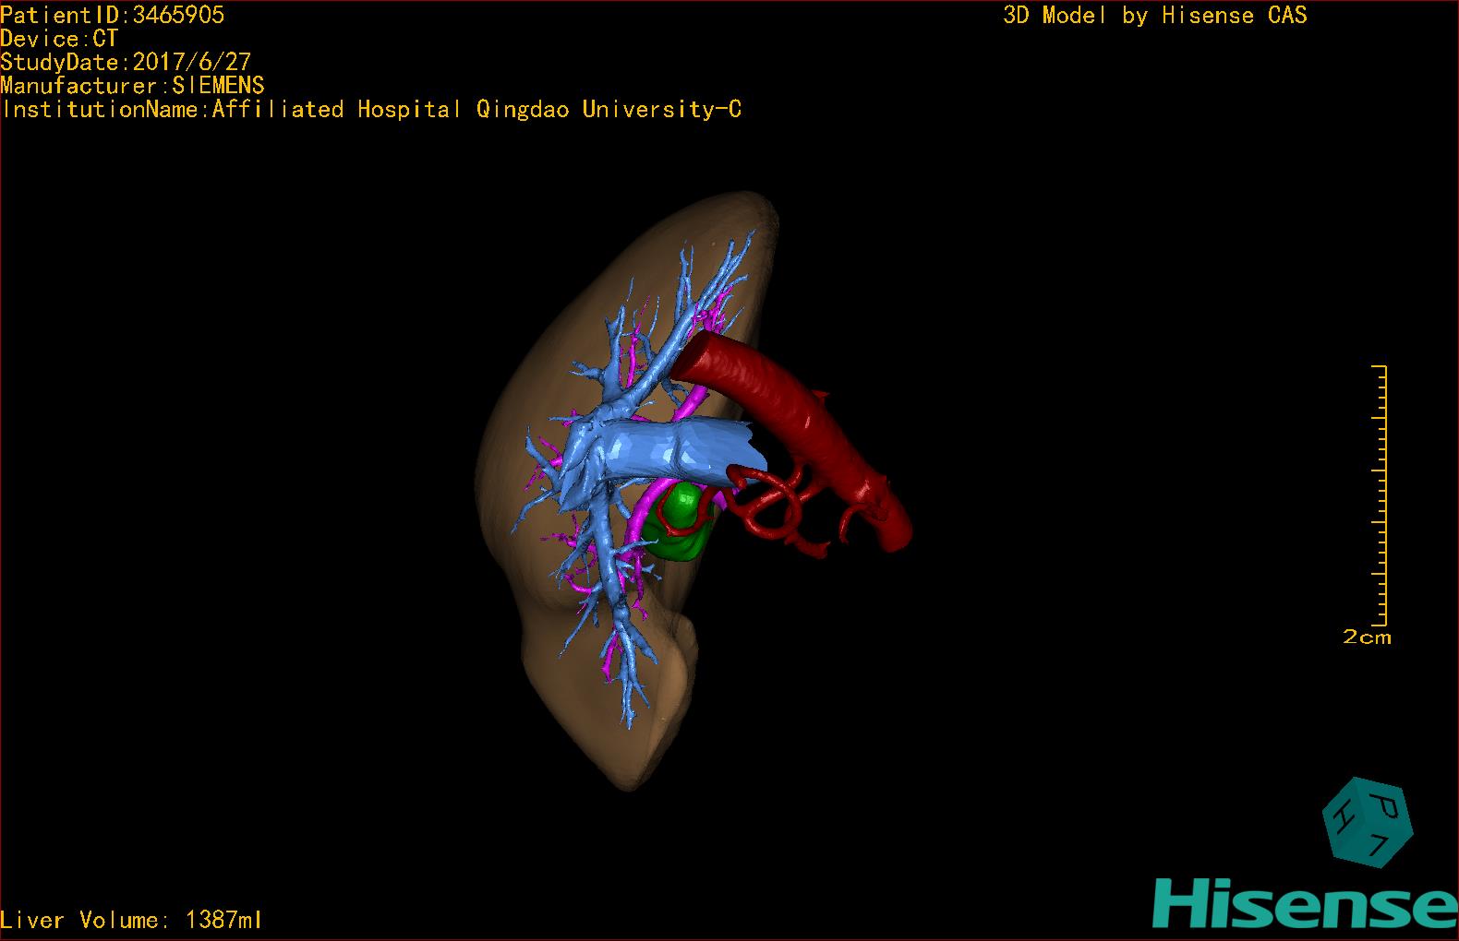The height and width of the screenshot is (941, 1459).
Task: Click the '2cm' scale label
Action: pyautogui.click(x=1367, y=637)
